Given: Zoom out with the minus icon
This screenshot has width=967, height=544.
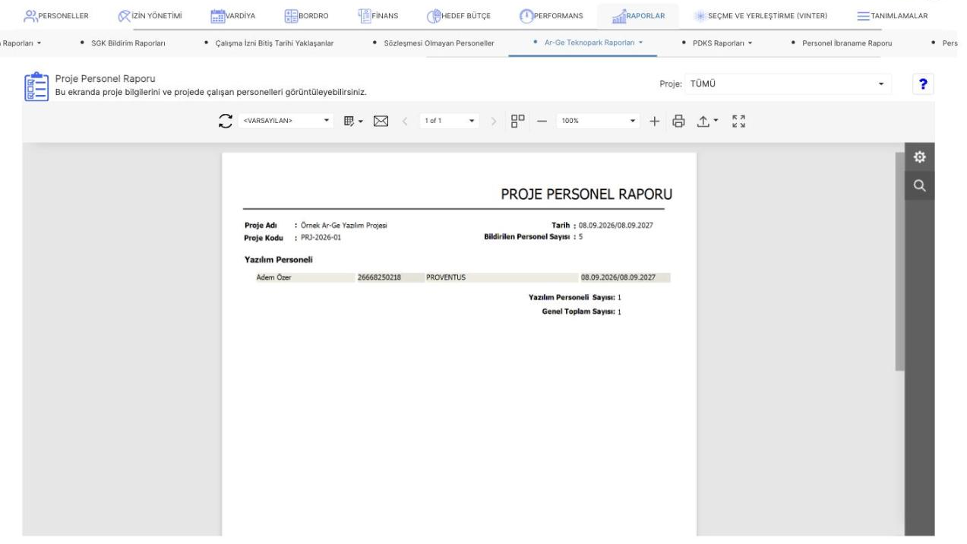Looking at the screenshot, I should pyautogui.click(x=542, y=121).
